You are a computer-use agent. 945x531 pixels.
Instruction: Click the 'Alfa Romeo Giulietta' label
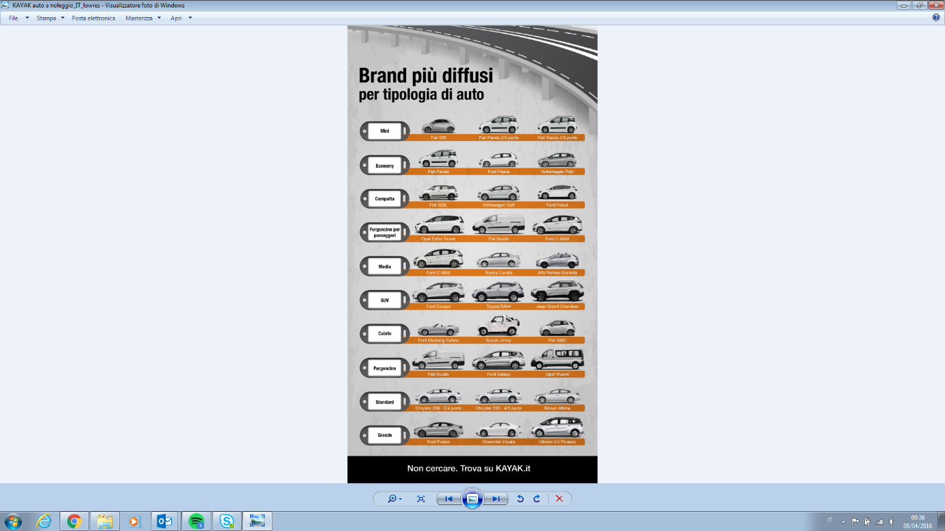pyautogui.click(x=557, y=272)
